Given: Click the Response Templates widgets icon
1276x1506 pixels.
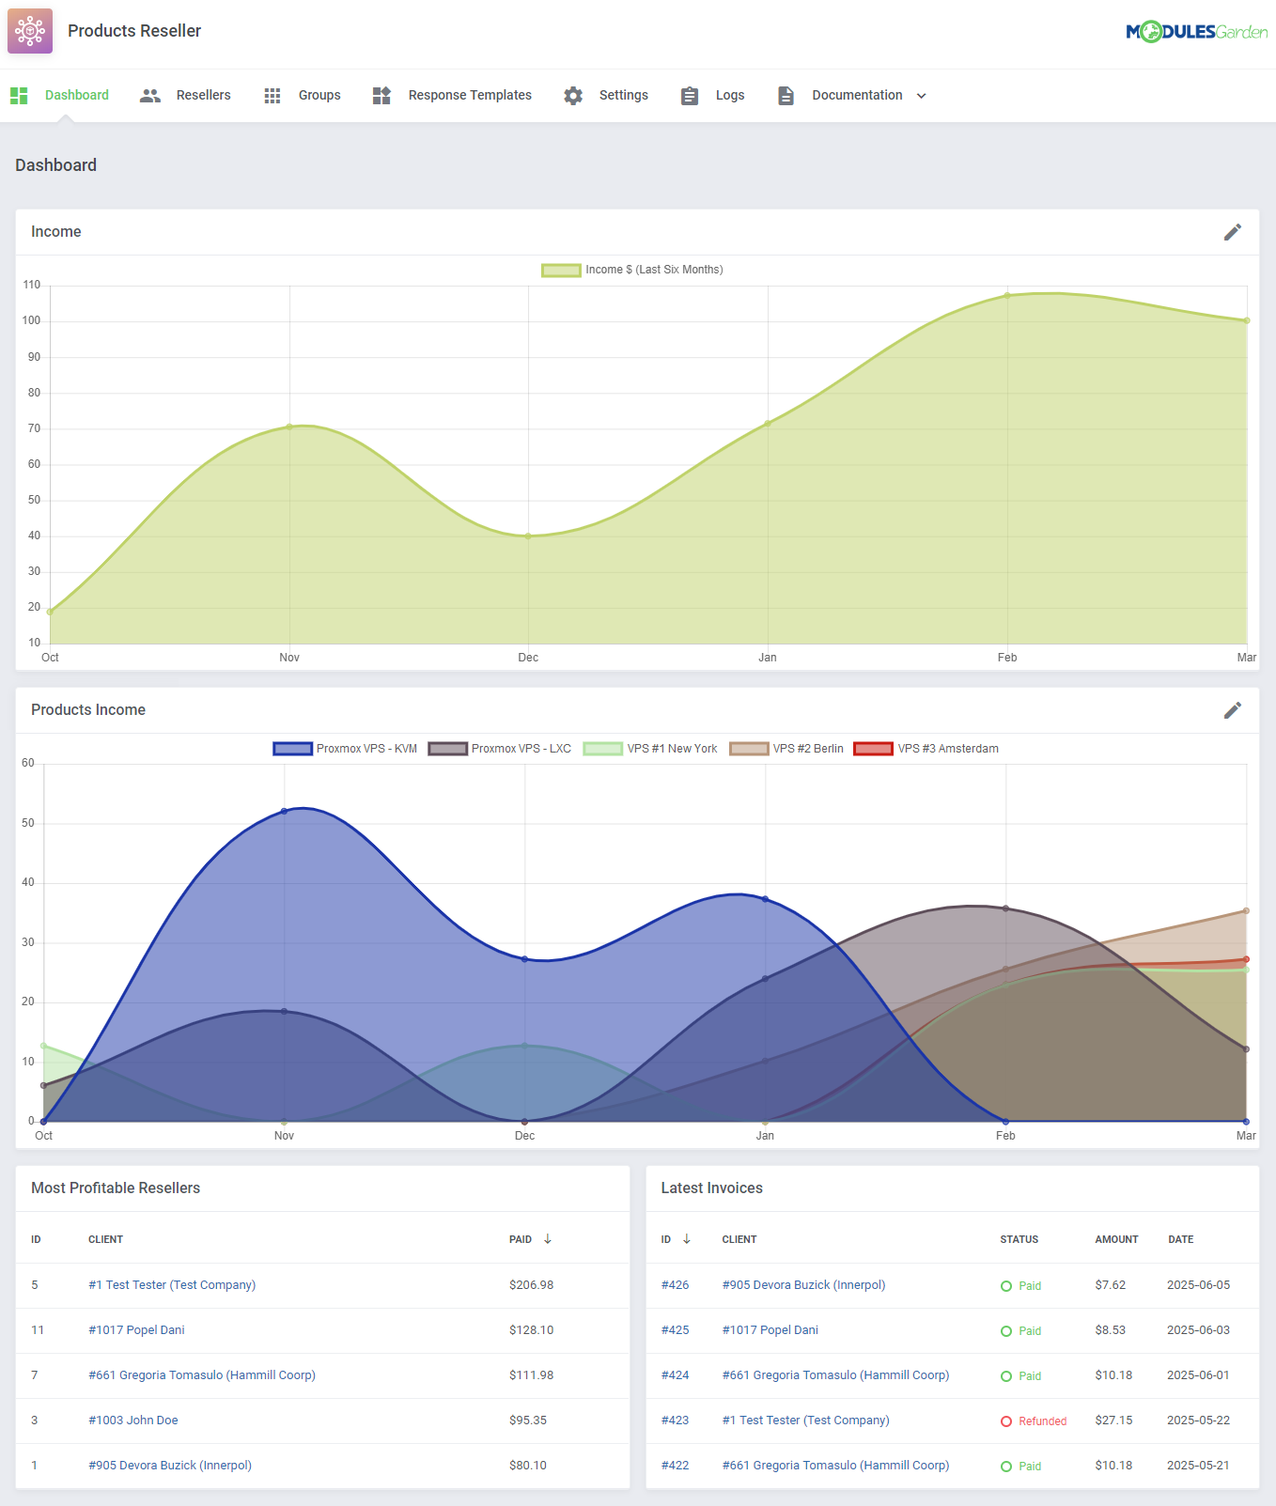Looking at the screenshot, I should [x=381, y=96].
